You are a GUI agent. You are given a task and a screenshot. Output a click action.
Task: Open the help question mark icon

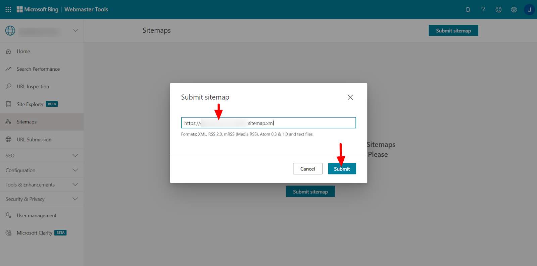pyautogui.click(x=483, y=9)
